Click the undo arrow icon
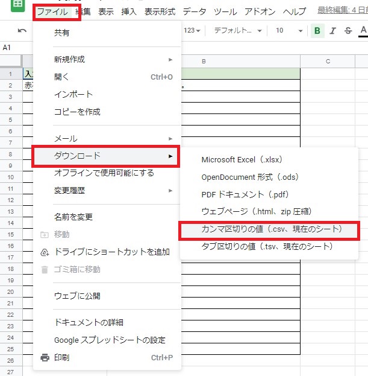 click(22, 31)
